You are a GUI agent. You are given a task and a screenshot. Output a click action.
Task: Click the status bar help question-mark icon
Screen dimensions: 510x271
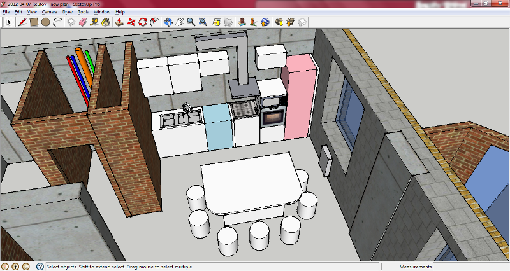pyautogui.click(x=40, y=267)
